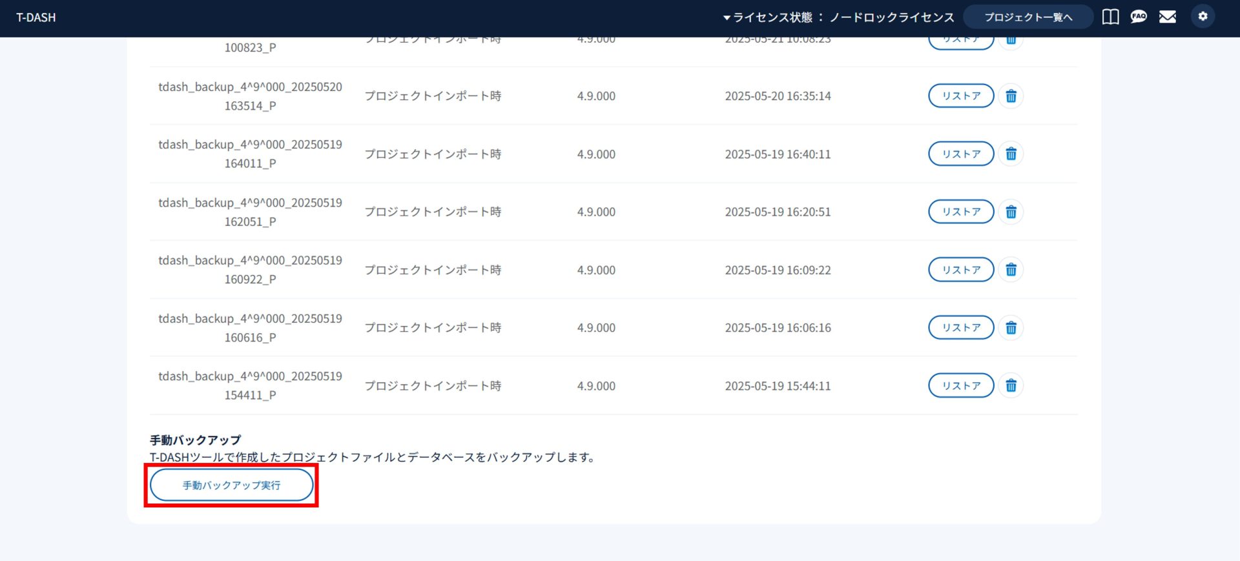
Task: Restore backup from 2025-05-20 16:35:14
Action: (x=960, y=96)
